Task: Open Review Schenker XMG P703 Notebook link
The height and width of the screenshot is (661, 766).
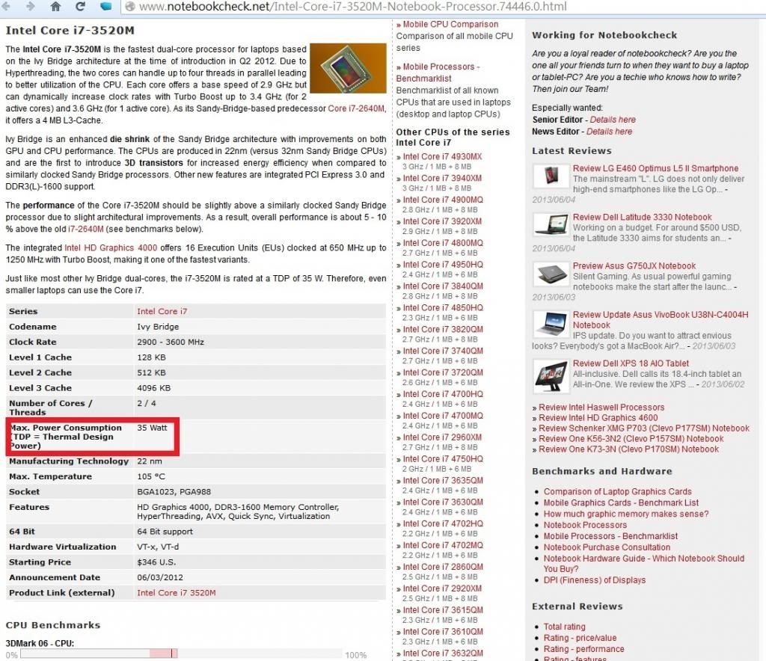Action: click(644, 428)
